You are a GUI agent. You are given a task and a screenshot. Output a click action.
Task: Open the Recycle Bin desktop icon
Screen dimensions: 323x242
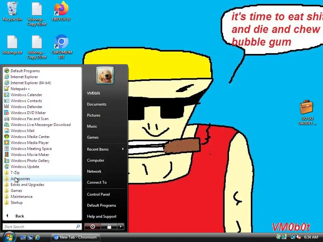point(12,11)
